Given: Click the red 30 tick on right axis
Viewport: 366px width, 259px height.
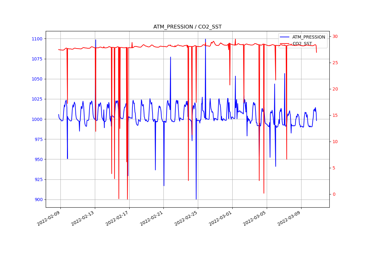Looking at the screenshot, I should [335, 36].
